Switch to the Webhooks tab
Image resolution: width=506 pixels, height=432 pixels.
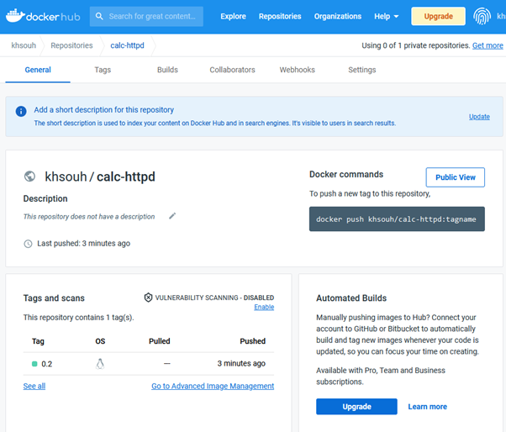click(x=298, y=70)
